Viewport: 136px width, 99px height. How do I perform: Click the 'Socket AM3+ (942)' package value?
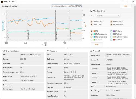point(70,72)
